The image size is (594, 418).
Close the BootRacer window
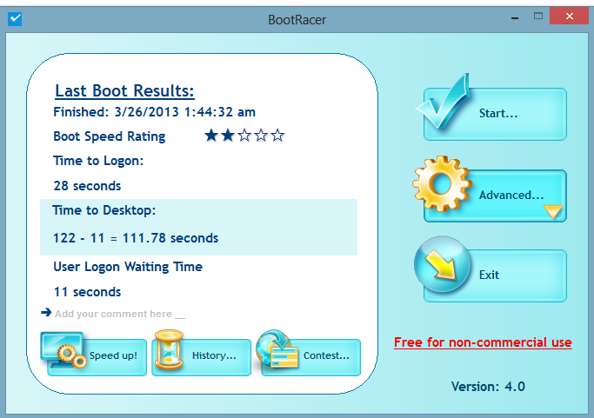(569, 16)
